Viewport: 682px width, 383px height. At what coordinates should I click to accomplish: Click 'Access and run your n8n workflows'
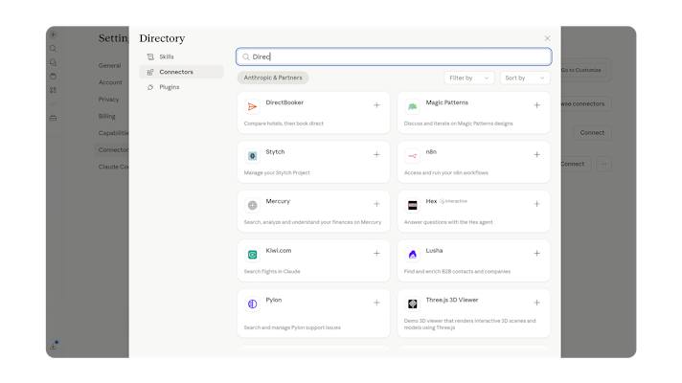click(445, 172)
